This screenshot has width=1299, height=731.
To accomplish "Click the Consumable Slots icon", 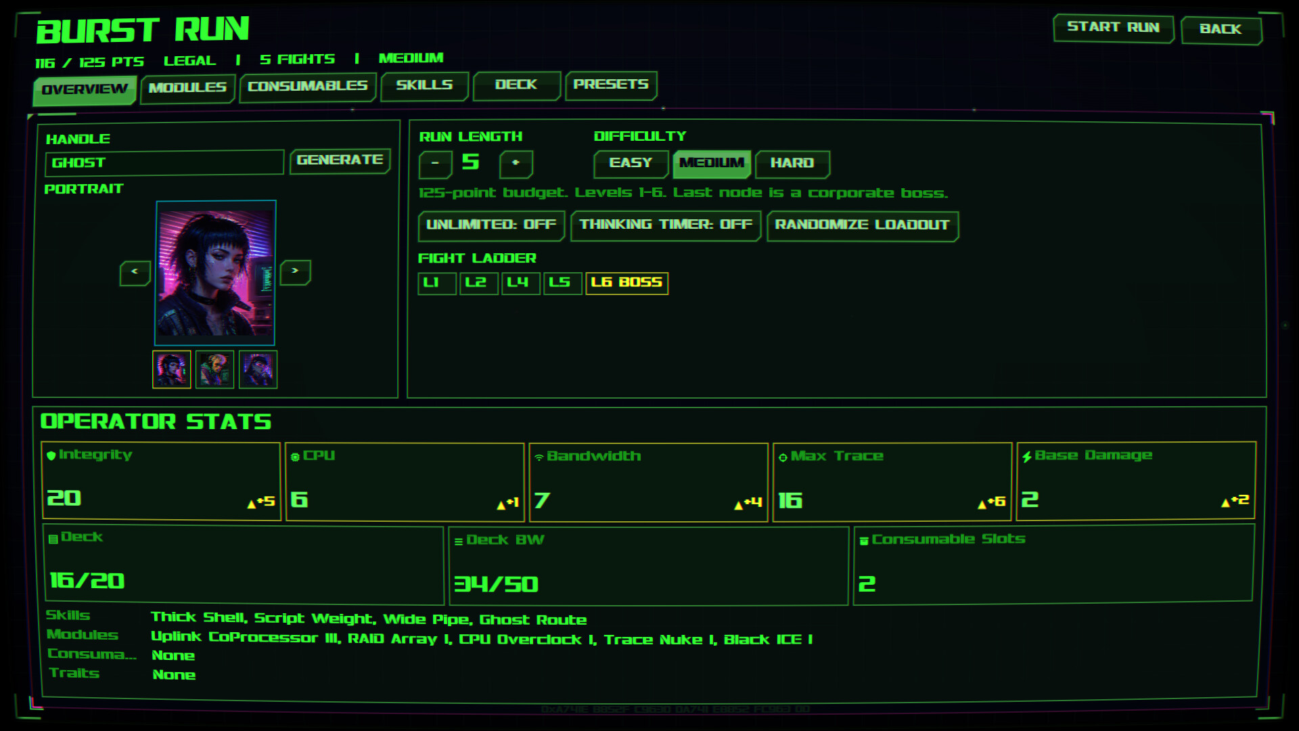I will pos(864,541).
